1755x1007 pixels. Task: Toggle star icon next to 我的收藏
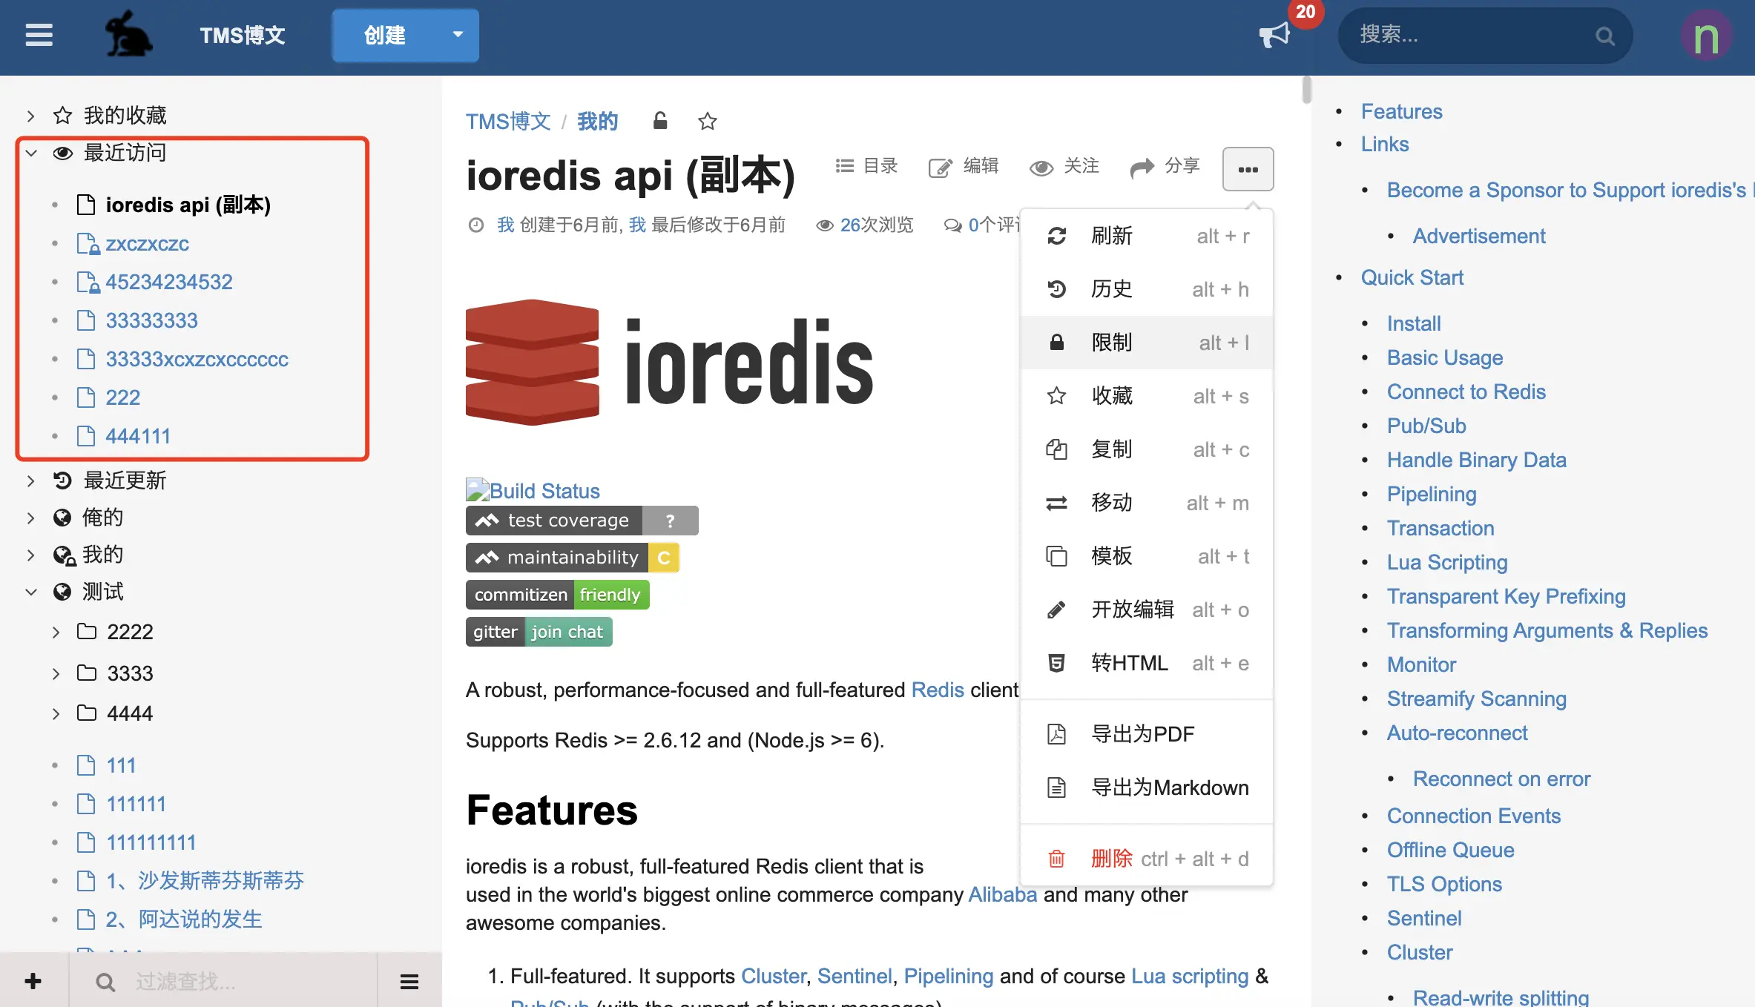click(x=62, y=114)
